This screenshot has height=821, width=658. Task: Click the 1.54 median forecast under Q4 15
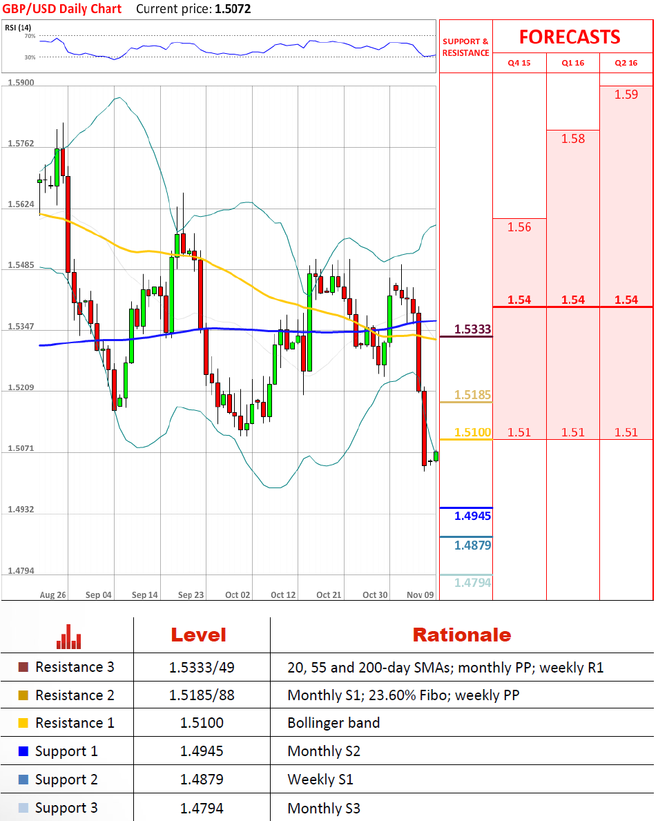pyautogui.click(x=519, y=300)
